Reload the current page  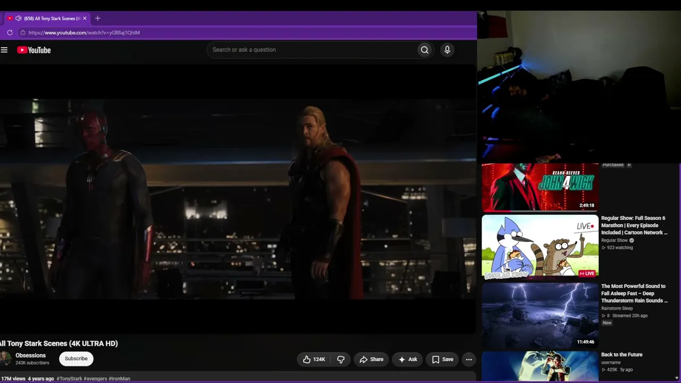[x=10, y=32]
